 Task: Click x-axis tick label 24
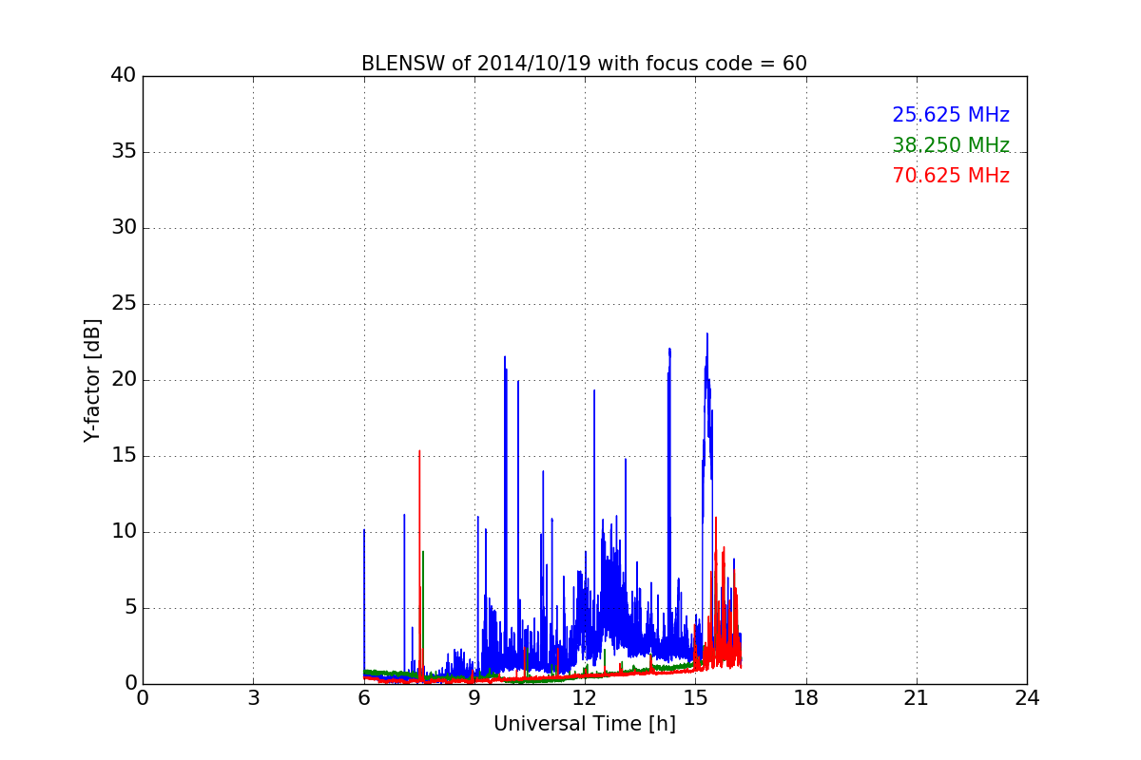(1027, 698)
